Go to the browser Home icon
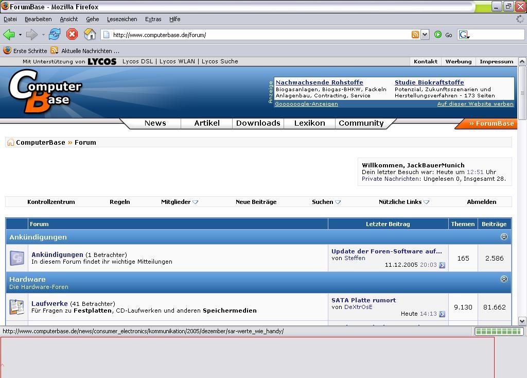527x378 pixels. tap(90, 35)
